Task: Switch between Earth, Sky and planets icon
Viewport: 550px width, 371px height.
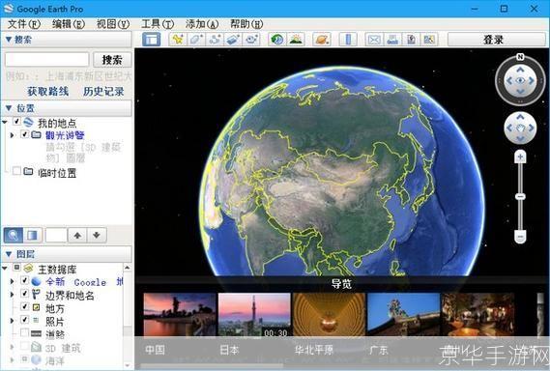Action: [322, 40]
